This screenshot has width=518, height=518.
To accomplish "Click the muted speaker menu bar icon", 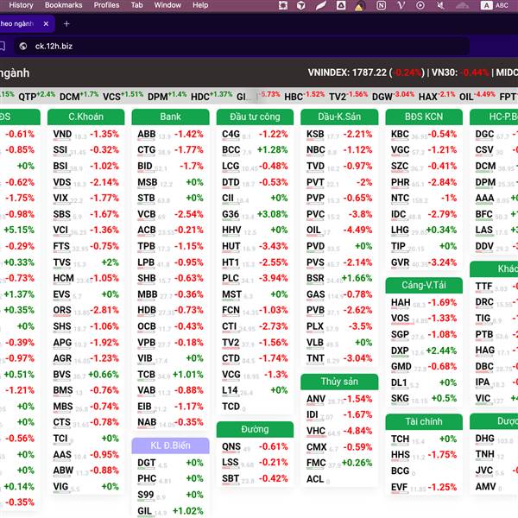I will [440, 5].
